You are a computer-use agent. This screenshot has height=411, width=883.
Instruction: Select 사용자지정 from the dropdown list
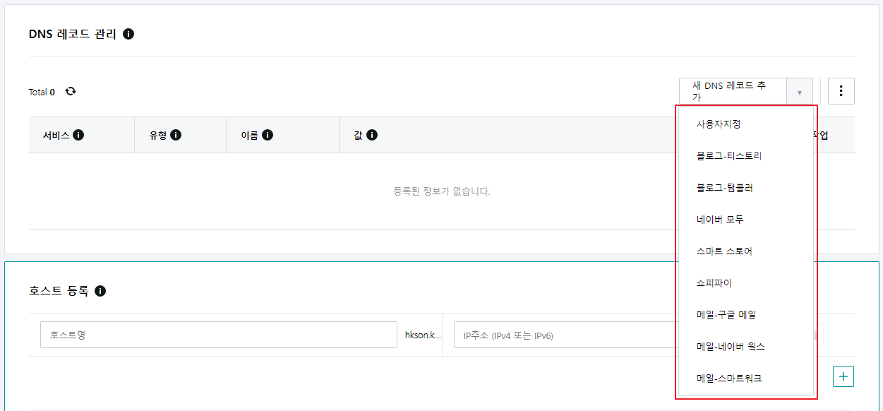click(719, 124)
